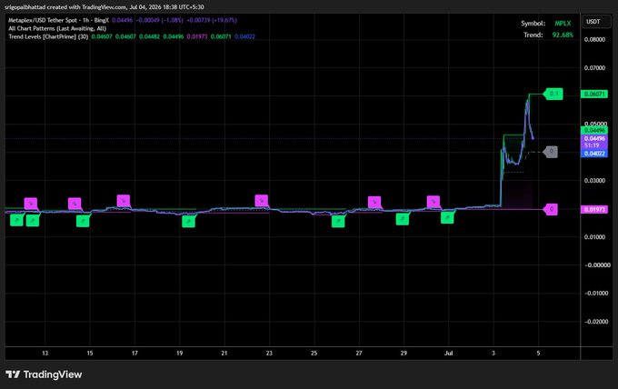Click pink pattern marker just after date 27
Viewport: 618px width, 389px height.
click(374, 202)
